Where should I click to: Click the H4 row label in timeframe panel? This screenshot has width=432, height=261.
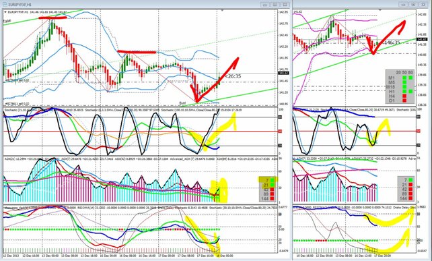[x=392, y=96]
